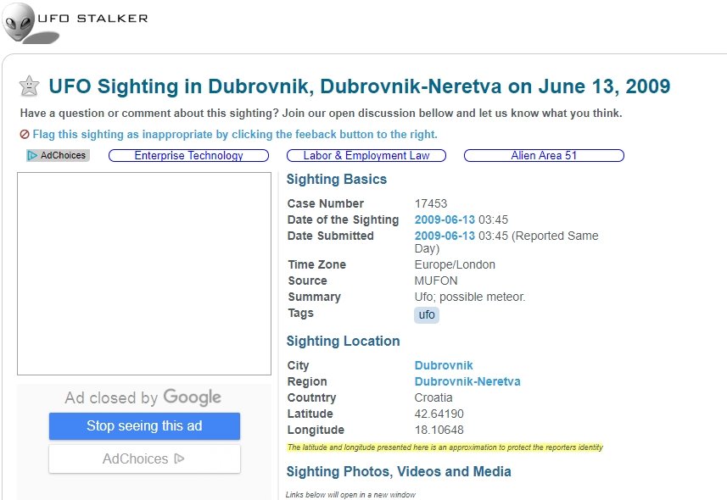
Task: Click the Google logo in the closed ad
Action: (192, 397)
